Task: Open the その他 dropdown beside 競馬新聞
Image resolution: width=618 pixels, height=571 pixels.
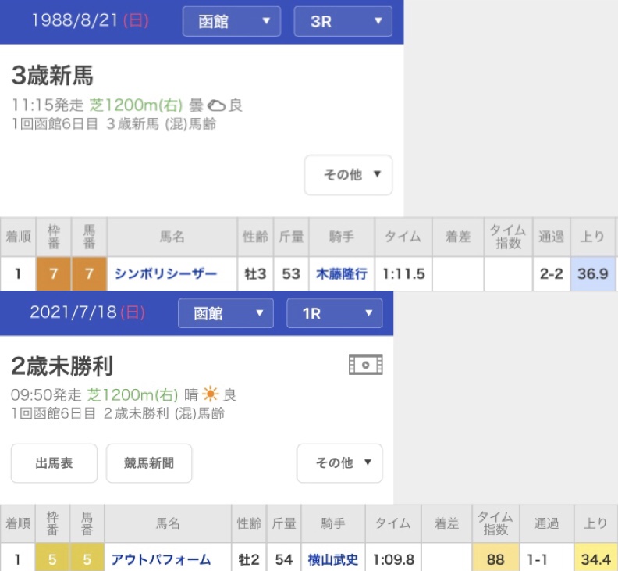Action: click(339, 463)
